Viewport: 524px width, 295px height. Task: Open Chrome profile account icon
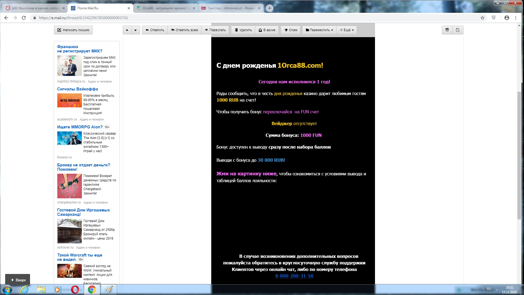pos(507,18)
